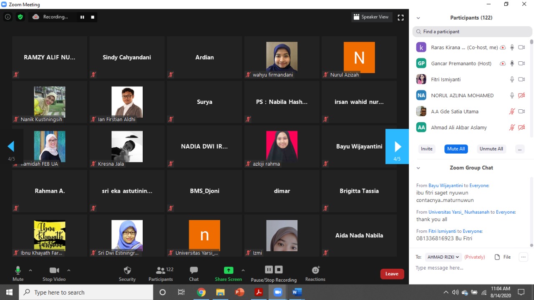This screenshot has width=534, height=300.
Task: Toggle Stop Video camera button
Action: [54, 270]
